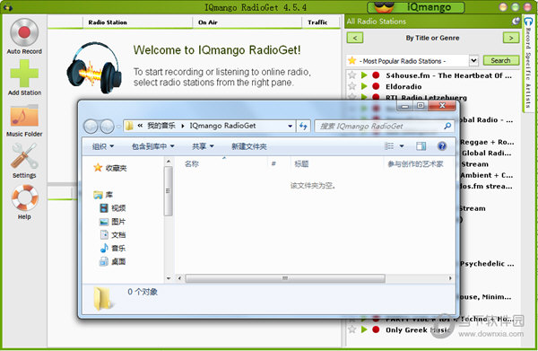The width and height of the screenshot is (538, 351).
Task: Change Explorer view mode icon
Action: point(389,146)
